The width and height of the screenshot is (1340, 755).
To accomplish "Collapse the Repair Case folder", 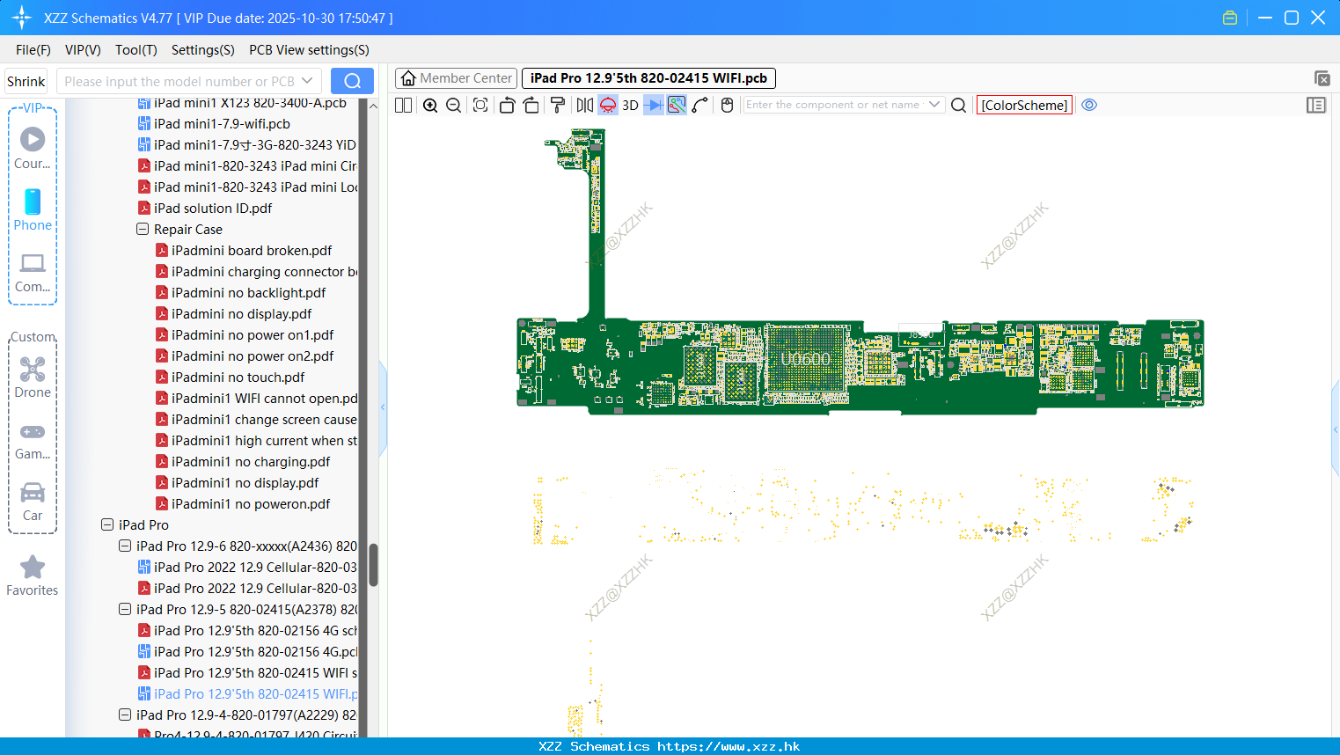I will pos(143,230).
